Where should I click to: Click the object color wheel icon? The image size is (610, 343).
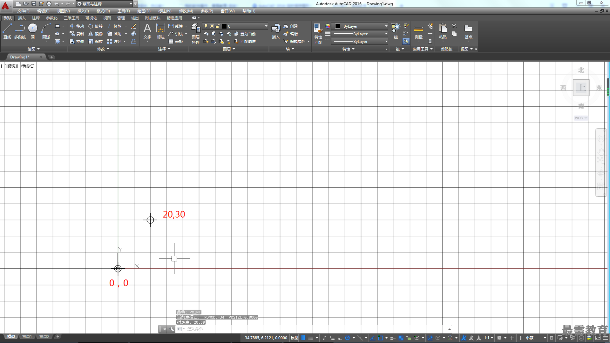pyautogui.click(x=328, y=26)
